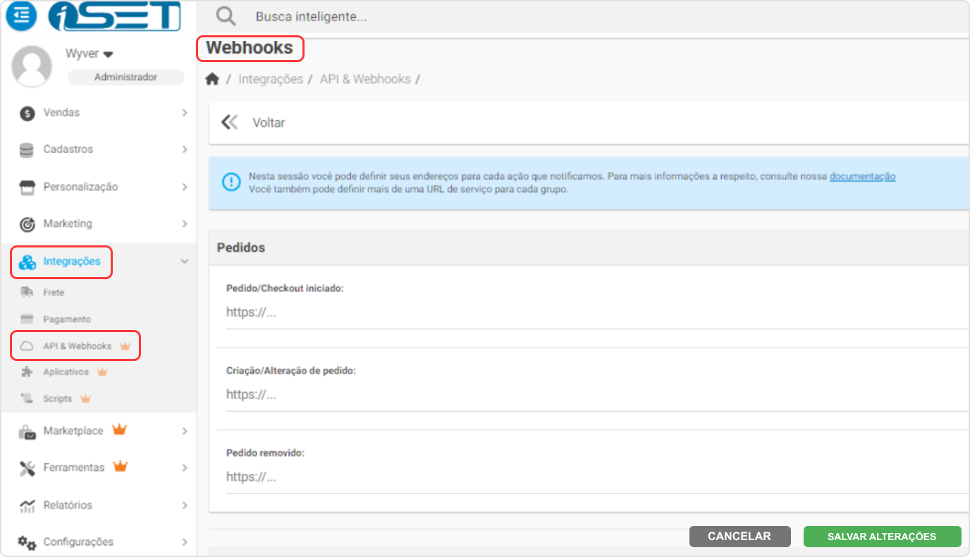
Task: Click SALVAR ALTERAÇÕES button
Action: click(882, 537)
